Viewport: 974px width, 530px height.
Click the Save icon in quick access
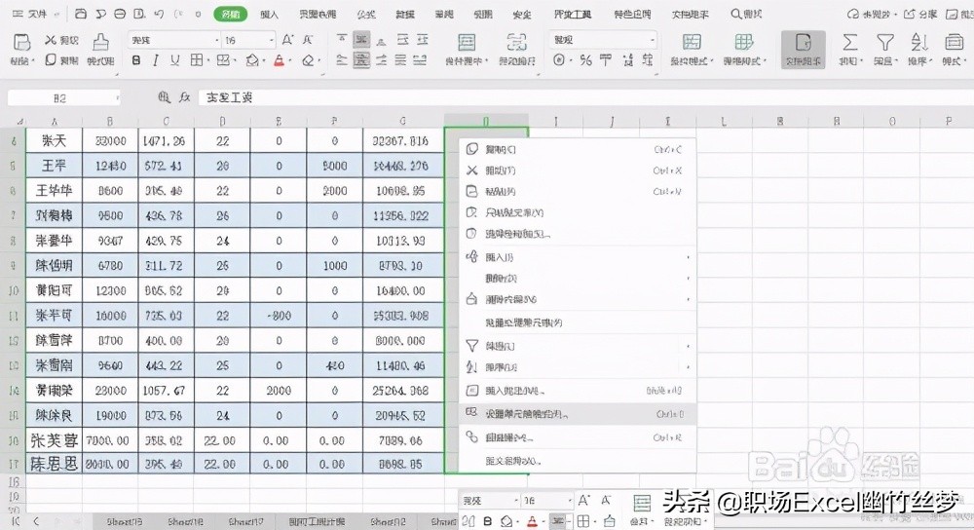[81, 14]
